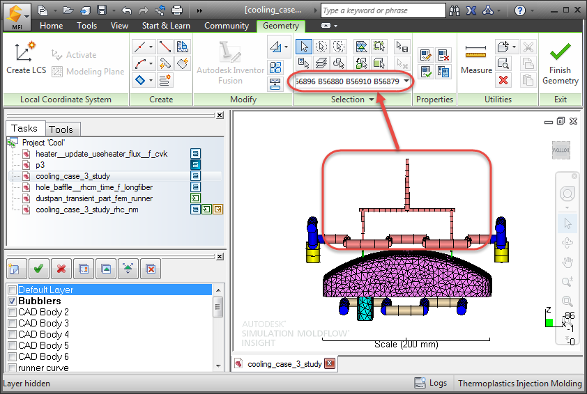Open the Mold Surface wizard icon
Viewport: 587px width, 394px height.
[183, 63]
